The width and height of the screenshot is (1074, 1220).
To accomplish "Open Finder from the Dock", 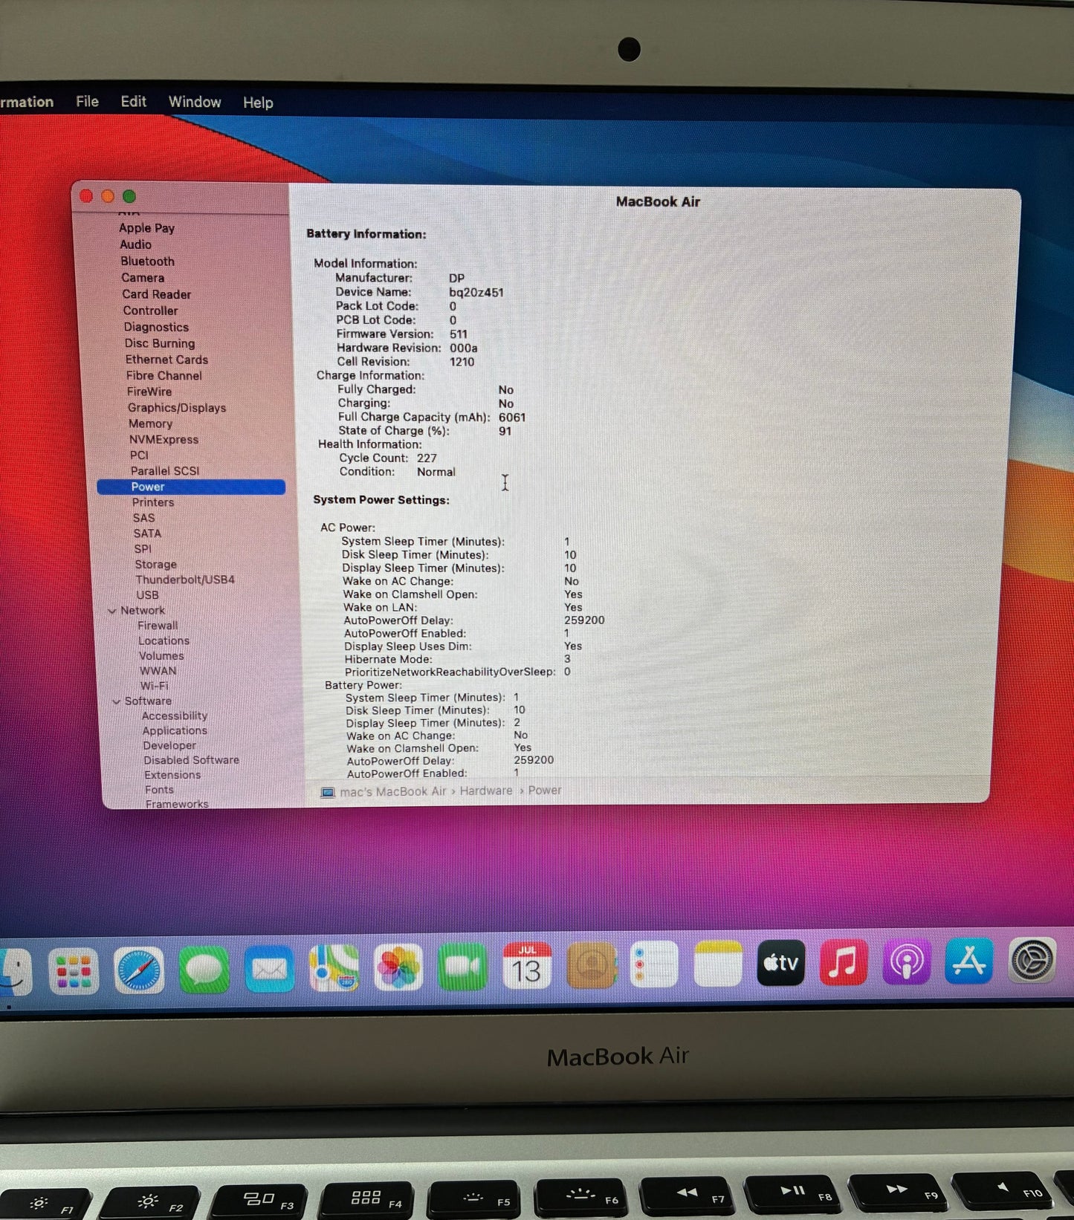I will point(15,971).
